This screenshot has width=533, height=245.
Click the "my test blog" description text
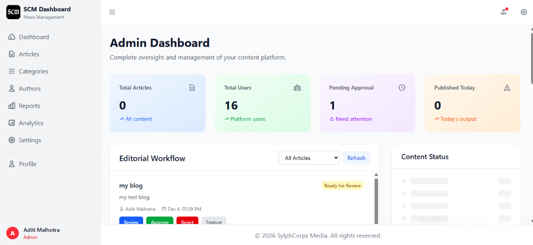(134, 197)
